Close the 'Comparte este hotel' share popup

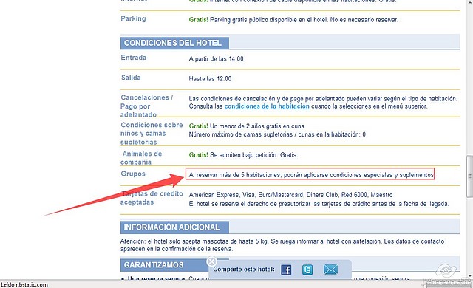pos(212,261)
